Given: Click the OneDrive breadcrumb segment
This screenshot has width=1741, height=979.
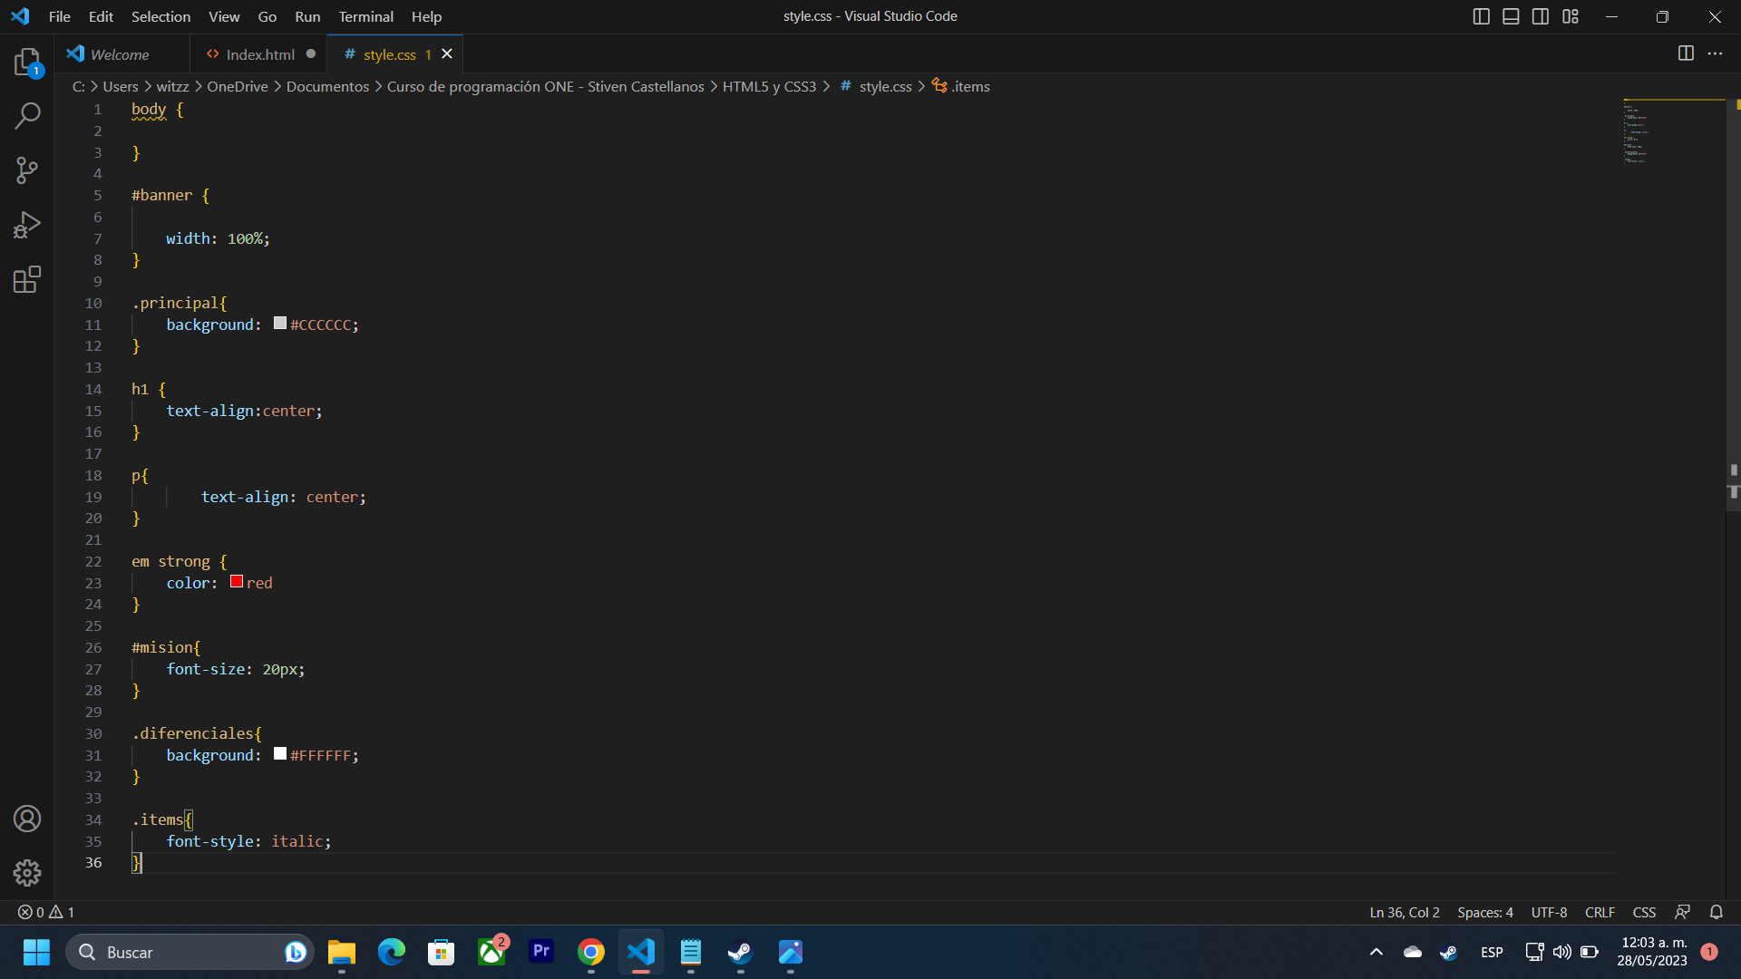Looking at the screenshot, I should [237, 86].
